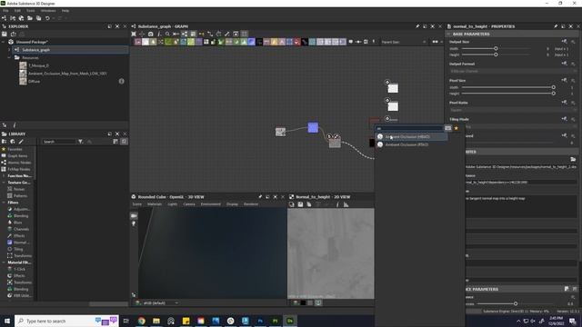Click the save icon in Explorer panel

5,34
